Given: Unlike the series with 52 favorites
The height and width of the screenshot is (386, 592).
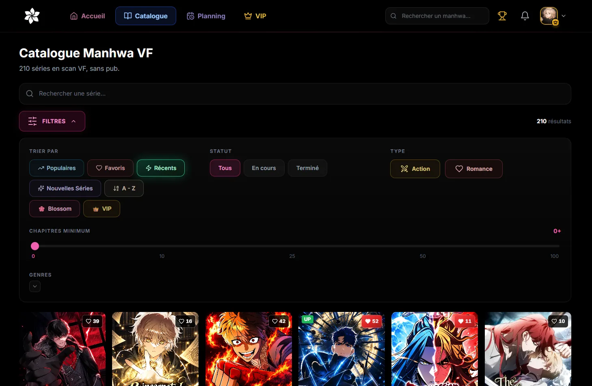Looking at the screenshot, I should [x=372, y=321].
